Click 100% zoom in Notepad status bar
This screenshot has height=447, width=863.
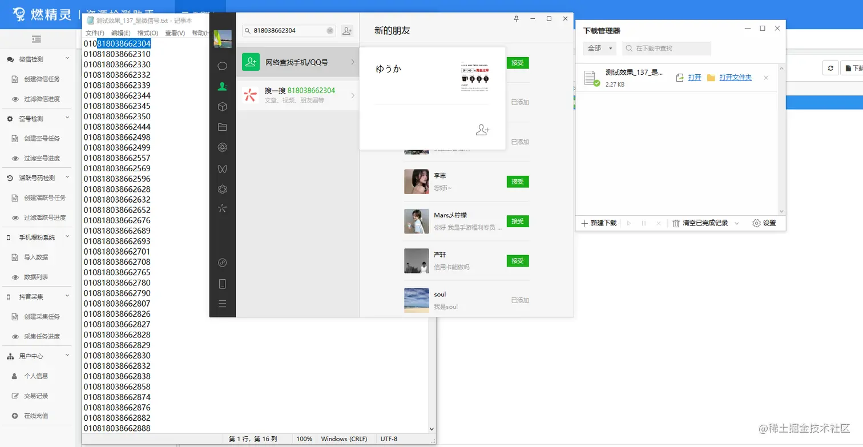(304, 439)
